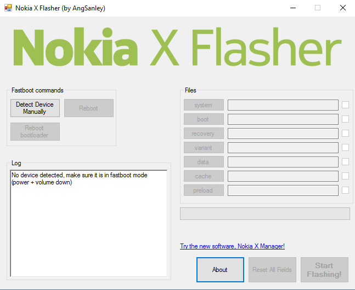Screen dimensions: 355x290
Task: Toggle the cache row checkbox
Action: pos(345,176)
